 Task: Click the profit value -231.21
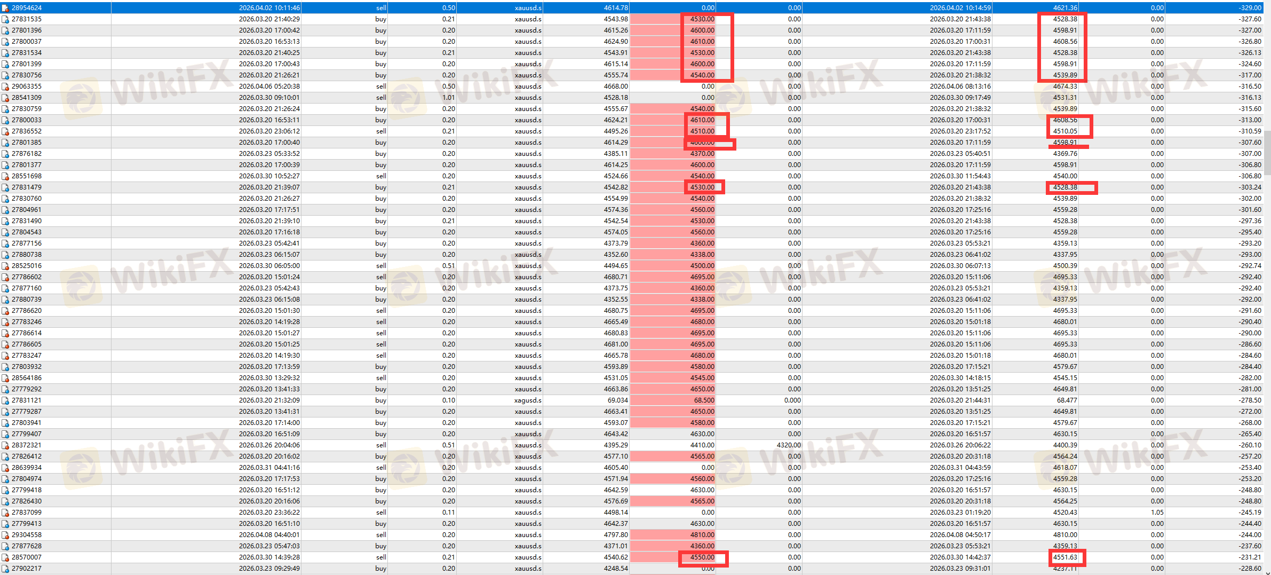tap(1250, 557)
